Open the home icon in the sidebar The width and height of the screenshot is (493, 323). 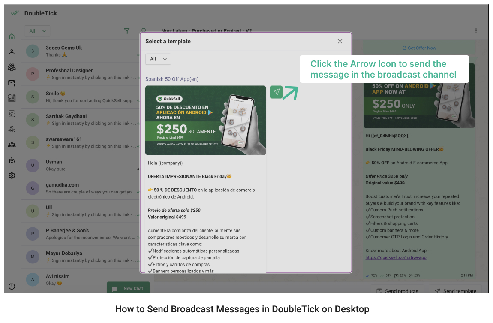point(12,36)
